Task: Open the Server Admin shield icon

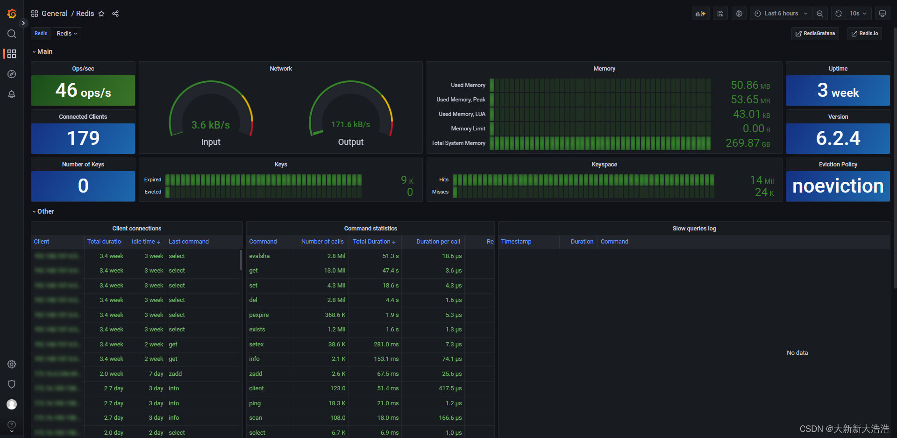Action: click(12, 384)
